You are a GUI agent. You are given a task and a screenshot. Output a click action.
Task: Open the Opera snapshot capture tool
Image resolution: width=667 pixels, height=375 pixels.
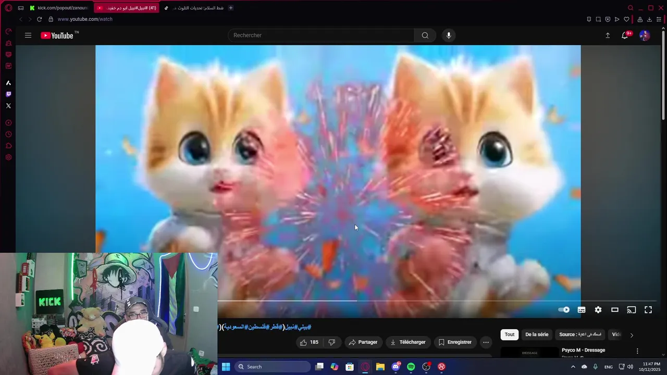click(598, 19)
